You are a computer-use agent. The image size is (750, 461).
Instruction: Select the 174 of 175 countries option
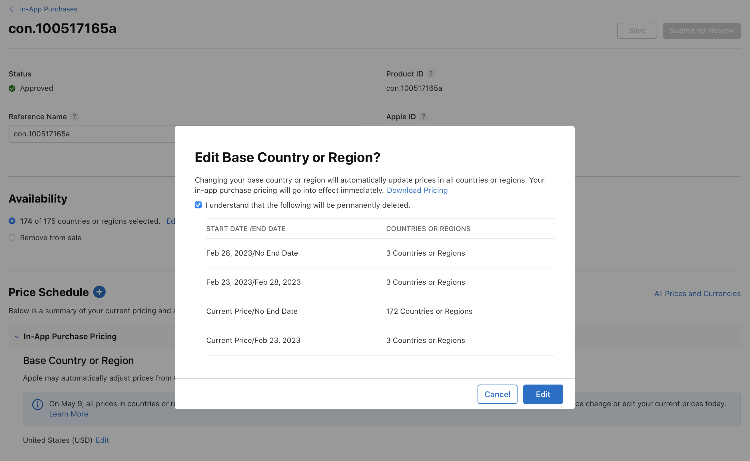tap(12, 221)
